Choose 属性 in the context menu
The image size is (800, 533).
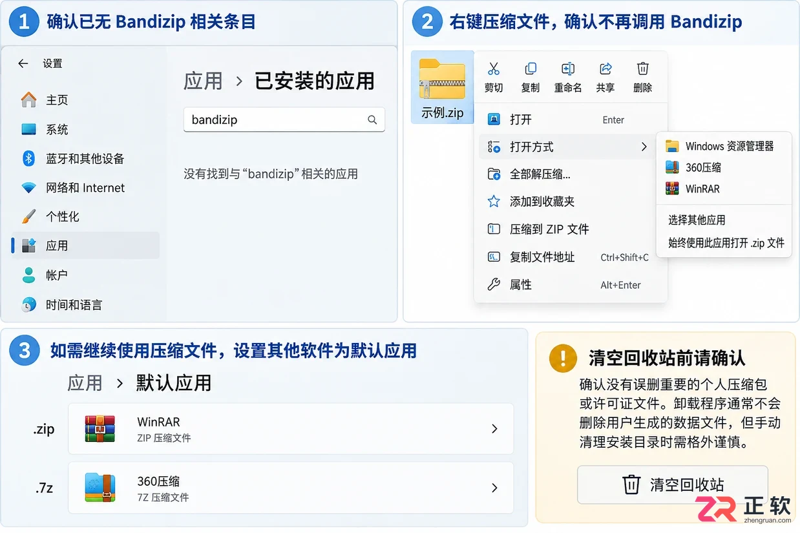point(571,284)
